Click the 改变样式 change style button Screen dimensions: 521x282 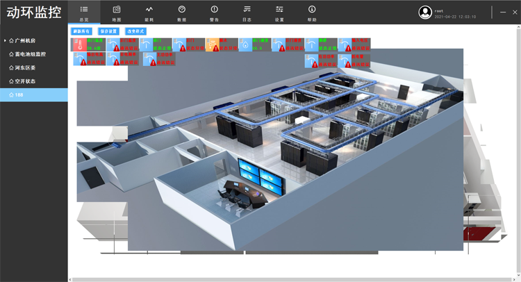coord(136,31)
